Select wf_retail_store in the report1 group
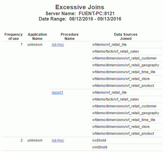The image size is (164, 152). tap(121, 127)
